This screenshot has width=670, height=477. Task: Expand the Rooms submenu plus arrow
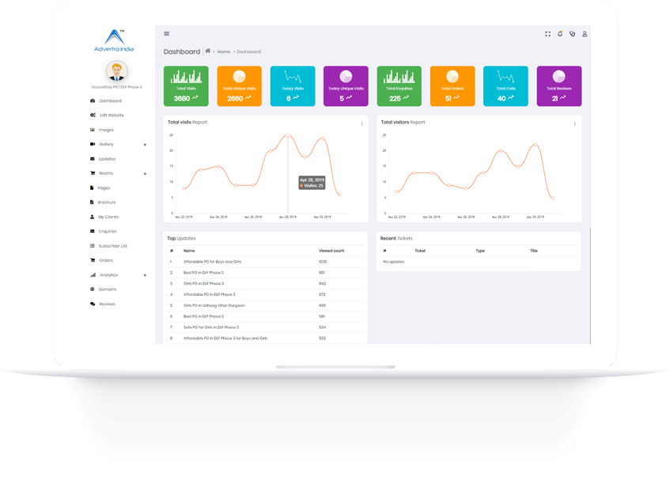coord(145,173)
